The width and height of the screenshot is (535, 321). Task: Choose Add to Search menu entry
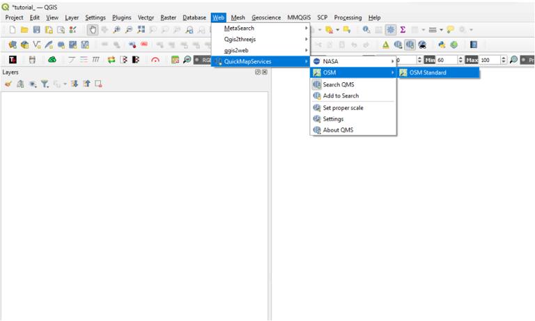click(353, 96)
